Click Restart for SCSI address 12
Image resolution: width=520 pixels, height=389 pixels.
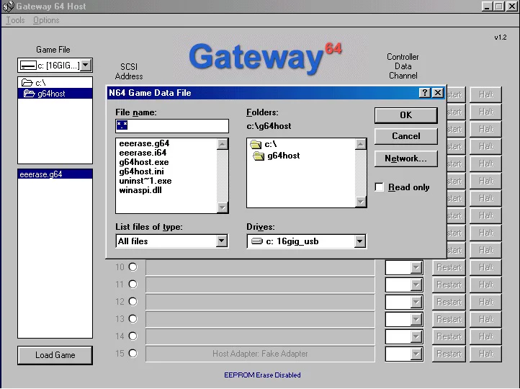click(449, 302)
